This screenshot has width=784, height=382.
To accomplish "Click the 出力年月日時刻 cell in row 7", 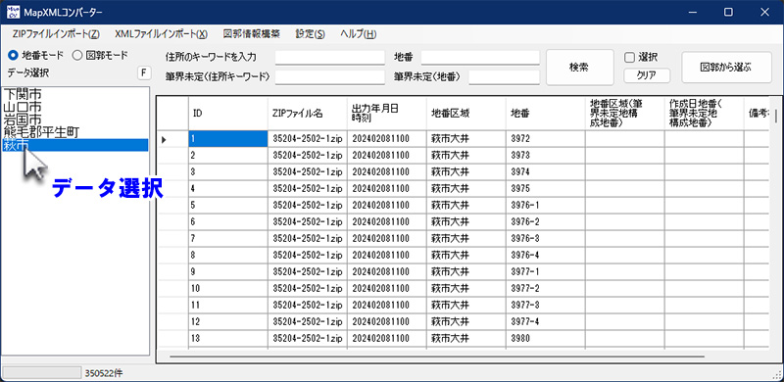I will [x=387, y=238].
